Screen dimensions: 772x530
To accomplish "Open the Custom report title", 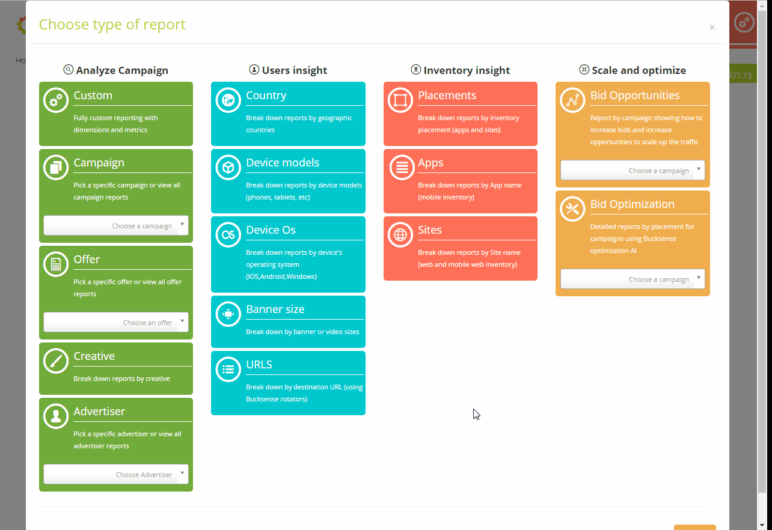I will (x=93, y=96).
